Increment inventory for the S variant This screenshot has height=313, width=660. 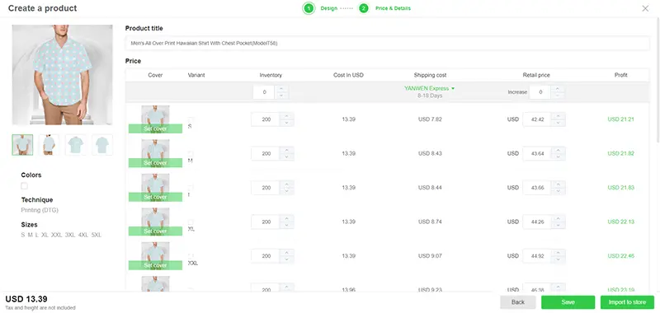click(286, 116)
